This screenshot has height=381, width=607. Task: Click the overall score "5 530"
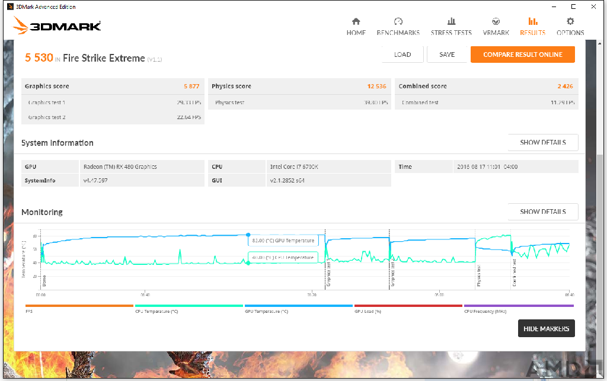[39, 57]
